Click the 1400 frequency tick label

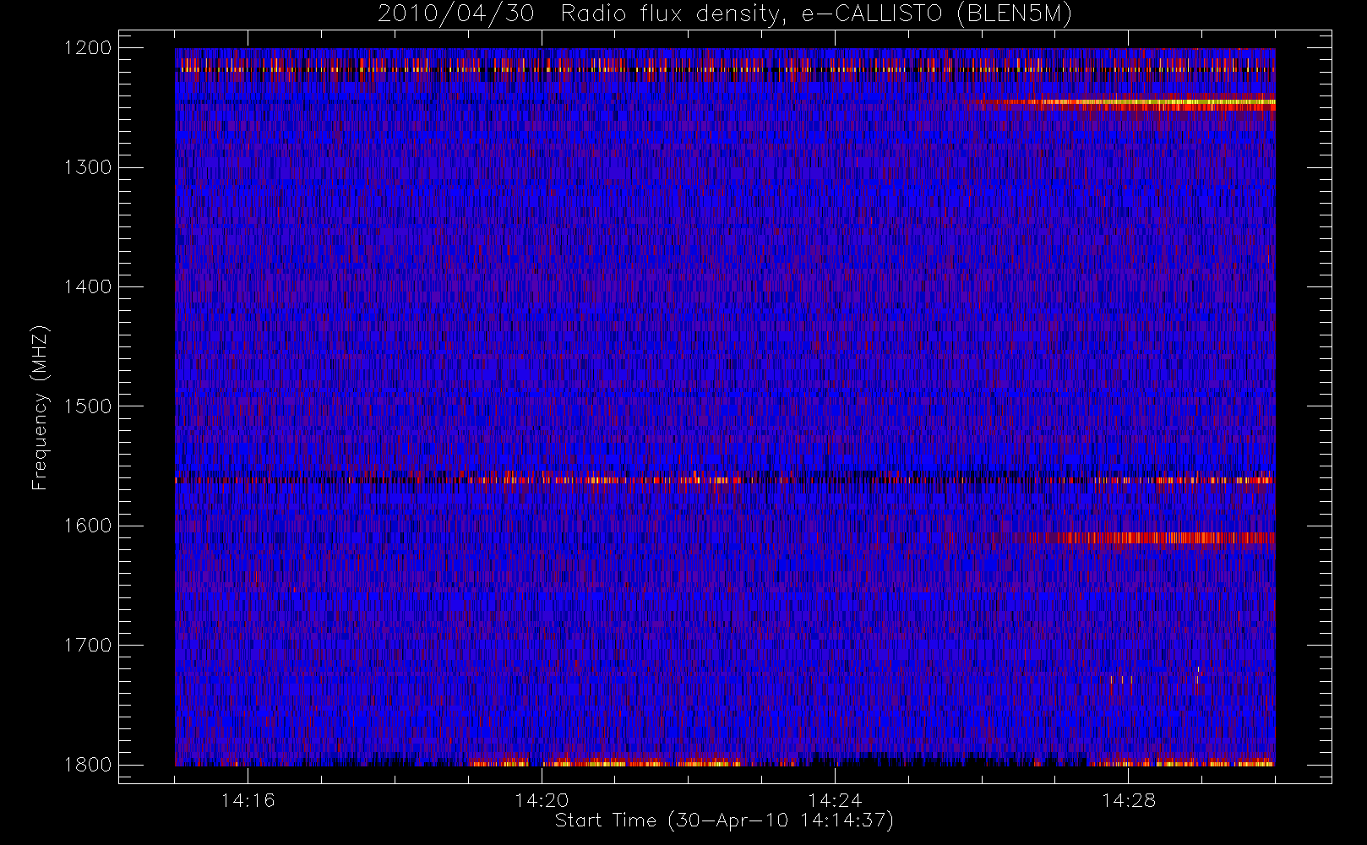point(88,286)
